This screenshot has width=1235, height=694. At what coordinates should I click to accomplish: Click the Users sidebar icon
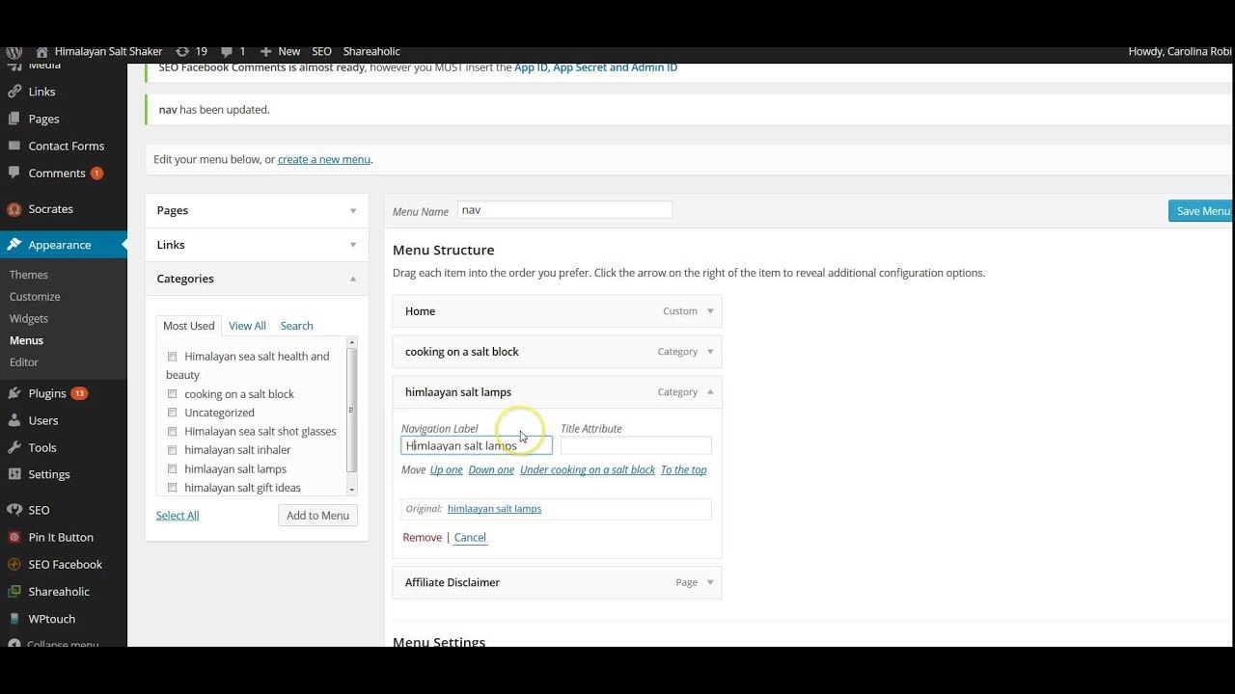click(x=14, y=420)
